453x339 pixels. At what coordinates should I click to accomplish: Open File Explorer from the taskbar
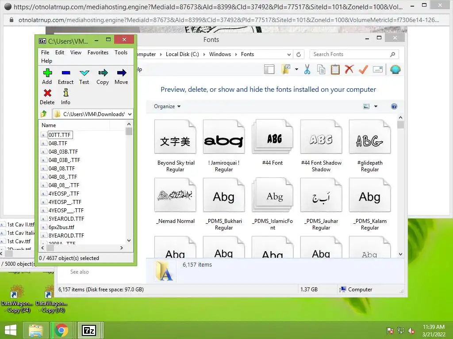[x=35, y=330]
